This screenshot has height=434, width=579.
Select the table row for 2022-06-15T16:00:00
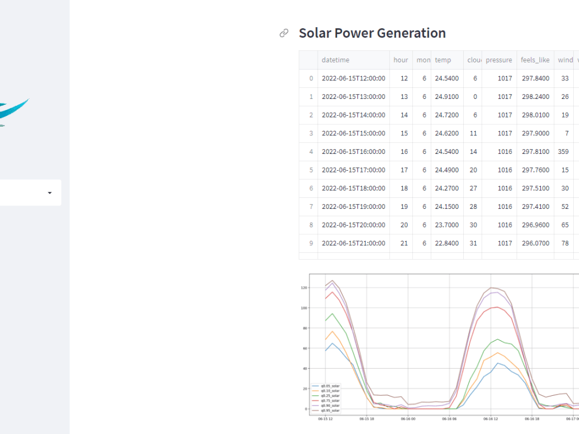pyautogui.click(x=354, y=152)
